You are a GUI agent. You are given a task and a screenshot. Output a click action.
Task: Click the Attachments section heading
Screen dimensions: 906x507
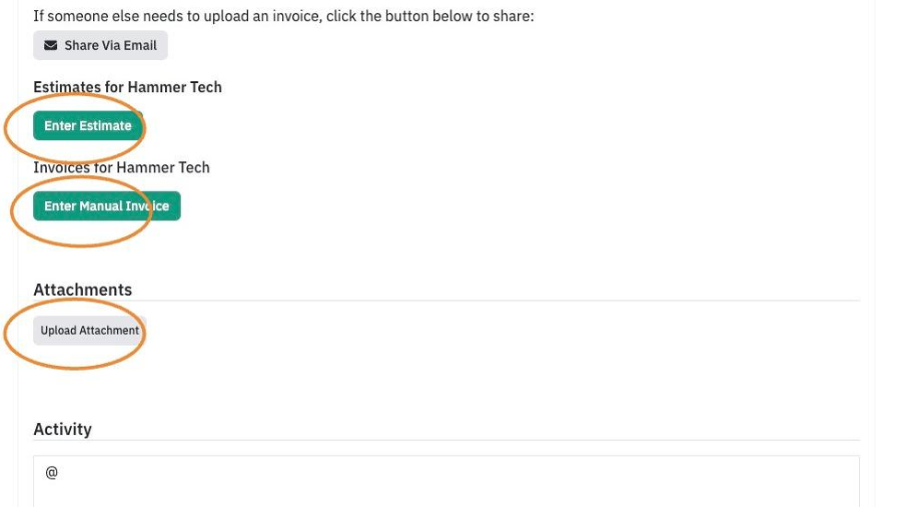[x=83, y=289]
